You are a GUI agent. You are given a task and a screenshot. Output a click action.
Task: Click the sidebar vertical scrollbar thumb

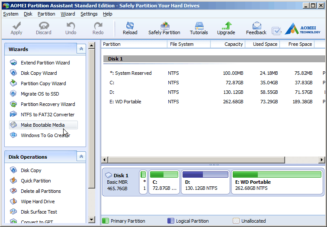pyautogui.click(x=92, y=119)
